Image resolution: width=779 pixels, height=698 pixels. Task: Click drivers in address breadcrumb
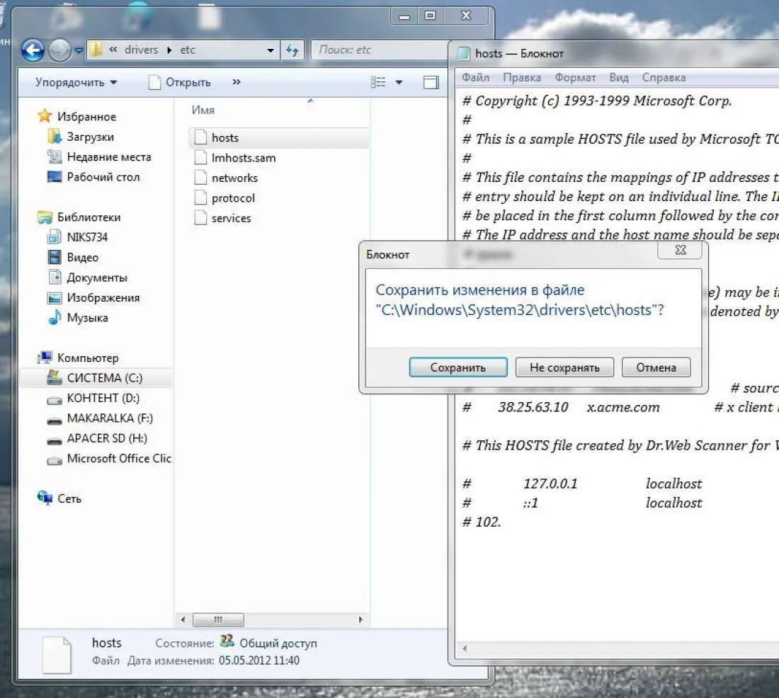pyautogui.click(x=141, y=50)
